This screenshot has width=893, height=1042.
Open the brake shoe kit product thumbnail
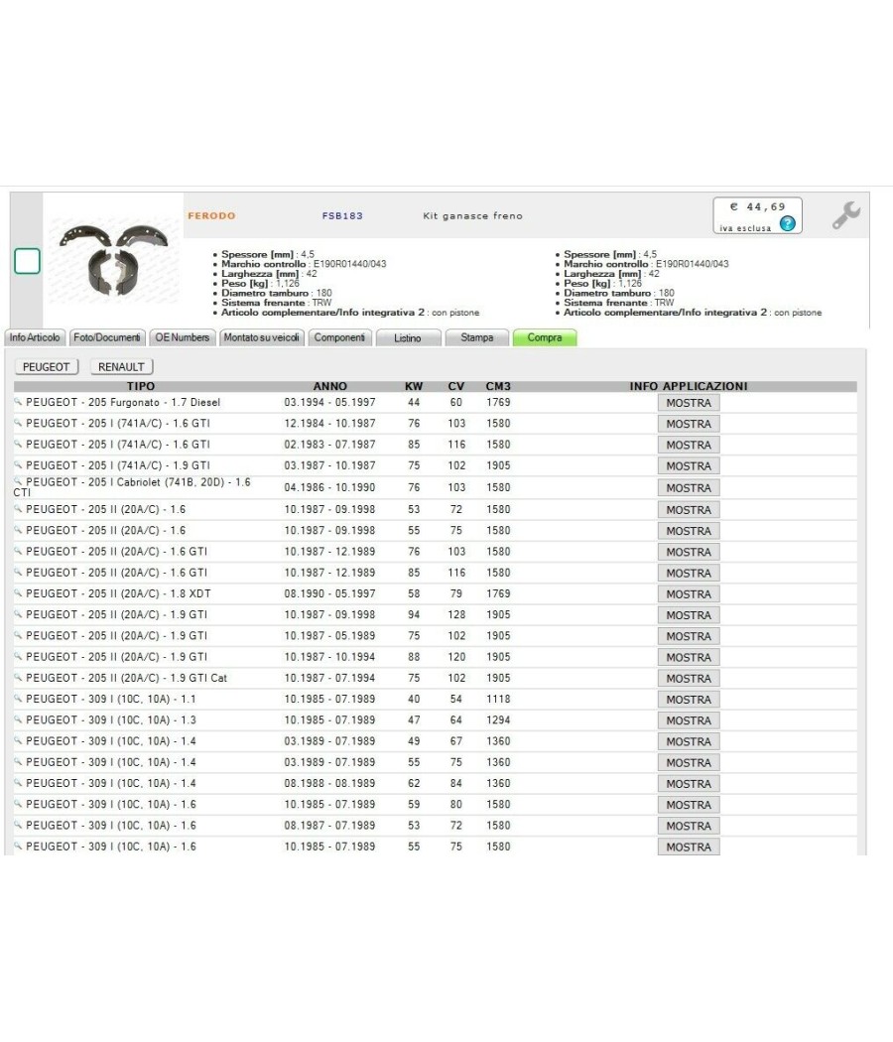[113, 260]
